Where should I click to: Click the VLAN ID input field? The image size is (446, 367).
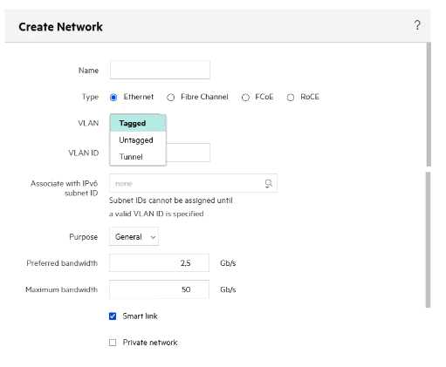pyautogui.click(x=188, y=153)
